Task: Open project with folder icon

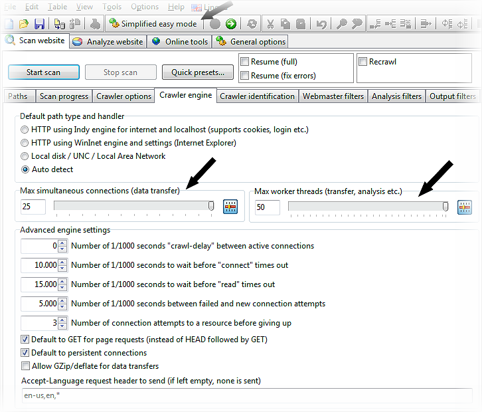Action: pos(24,24)
